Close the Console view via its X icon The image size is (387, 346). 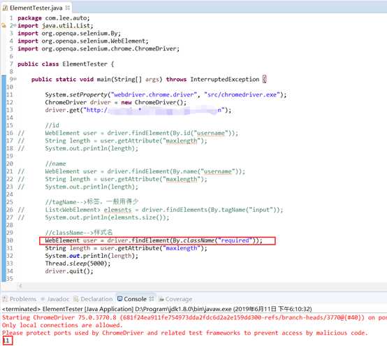(152, 299)
